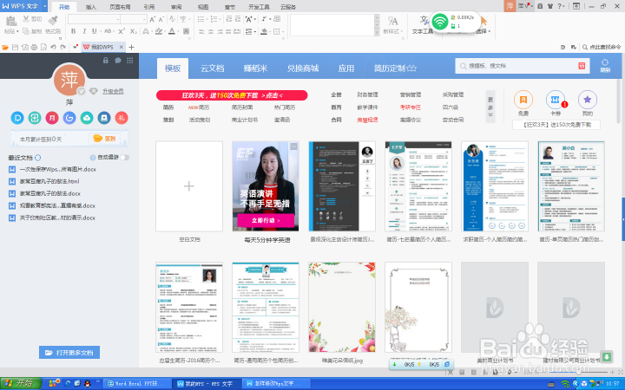Increase font size with A+ icon
Image resolution: width=625 pixels, height=390 pixels.
tap(152, 19)
